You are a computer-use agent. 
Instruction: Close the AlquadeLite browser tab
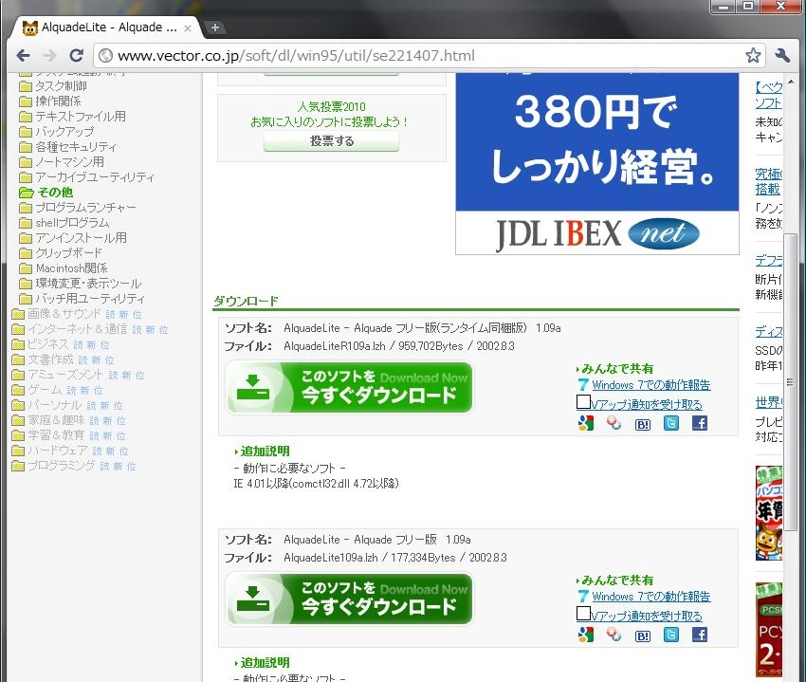[188, 28]
